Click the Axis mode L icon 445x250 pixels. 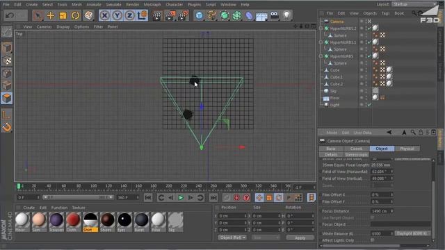tap(7, 115)
